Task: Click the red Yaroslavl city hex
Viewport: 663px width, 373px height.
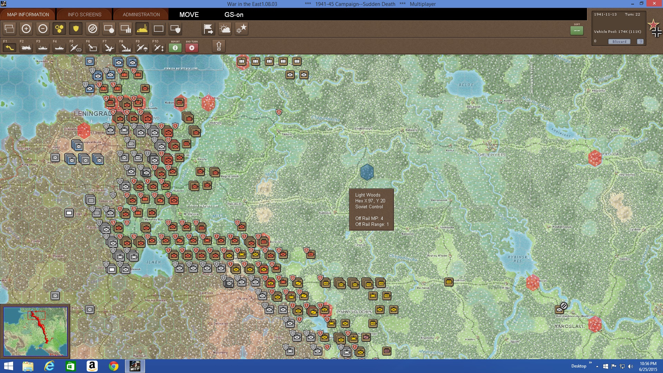Action: coord(595,324)
